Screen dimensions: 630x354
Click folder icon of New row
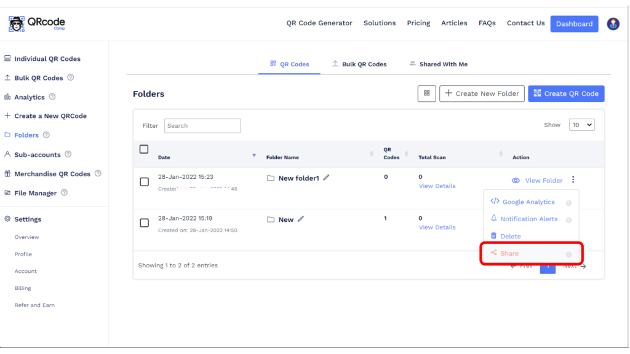coord(271,219)
